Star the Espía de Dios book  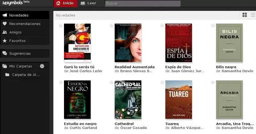[162, 26]
